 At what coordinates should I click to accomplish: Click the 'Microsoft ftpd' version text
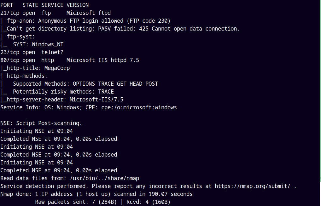click(88, 13)
